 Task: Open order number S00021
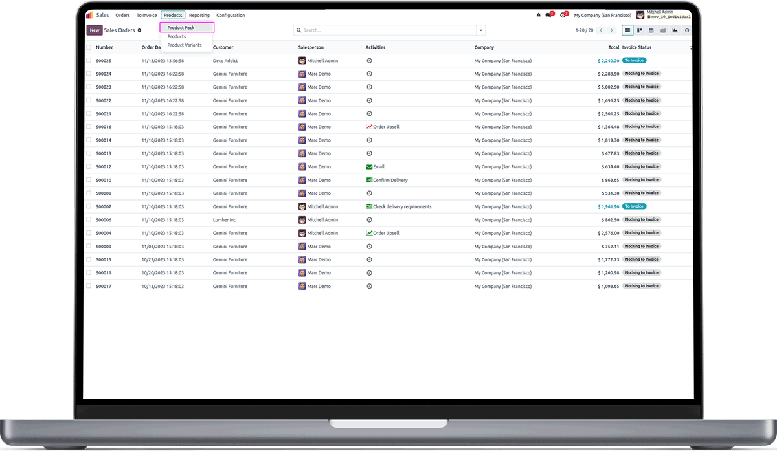coord(104,114)
